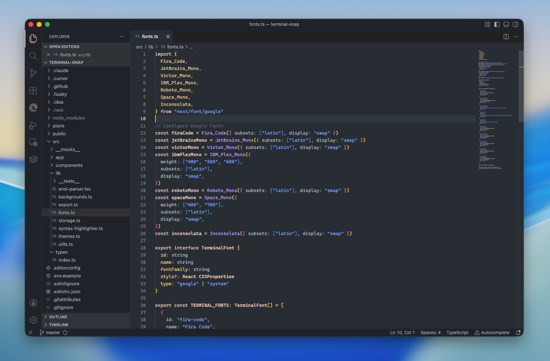This screenshot has width=550, height=361.
Task: Open the Extensions view
Action: point(33,90)
